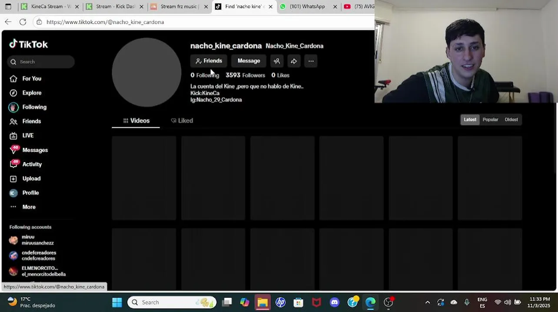The image size is (558, 312).
Task: Open File Explorer from taskbar
Action: [x=262, y=302]
